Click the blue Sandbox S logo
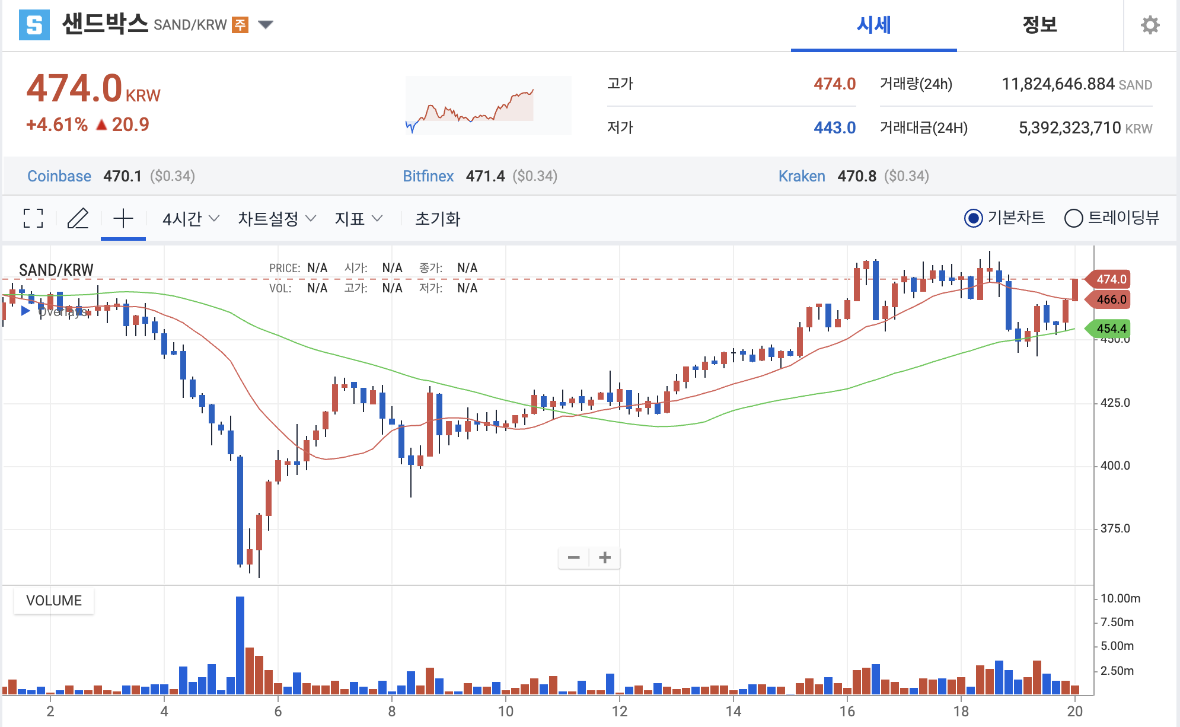This screenshot has height=727, width=1180. (x=34, y=25)
